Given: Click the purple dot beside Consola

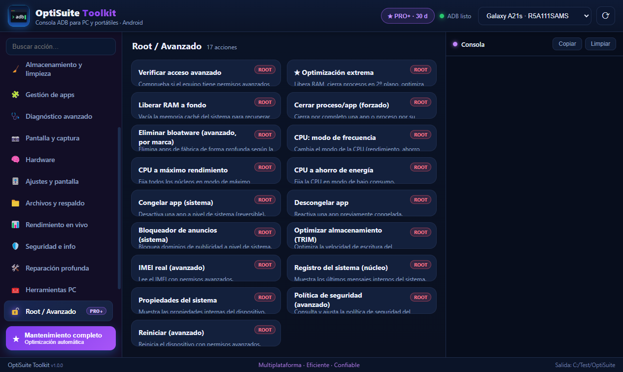Looking at the screenshot, I should coord(455,44).
